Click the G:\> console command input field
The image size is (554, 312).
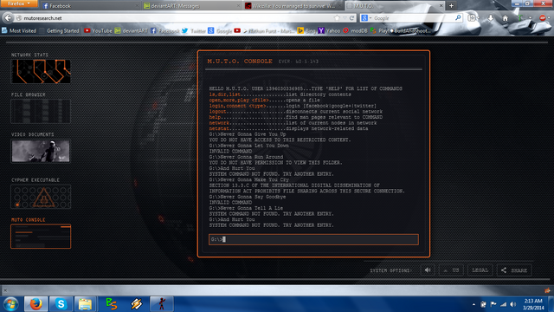click(313, 239)
